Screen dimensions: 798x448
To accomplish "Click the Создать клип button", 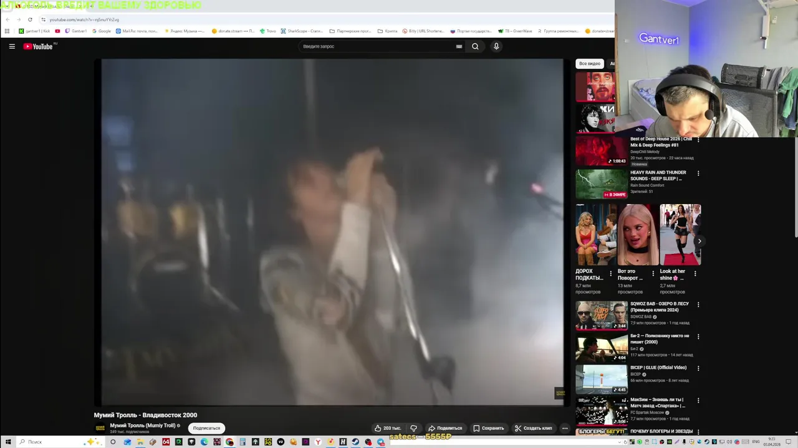I will [533, 428].
